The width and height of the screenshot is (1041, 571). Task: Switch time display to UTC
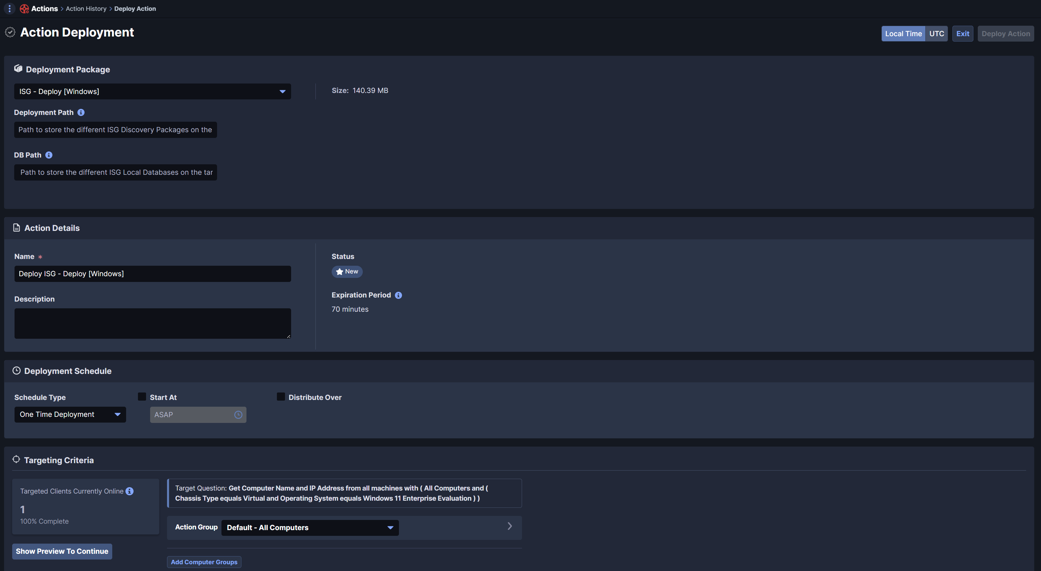[x=936, y=33]
